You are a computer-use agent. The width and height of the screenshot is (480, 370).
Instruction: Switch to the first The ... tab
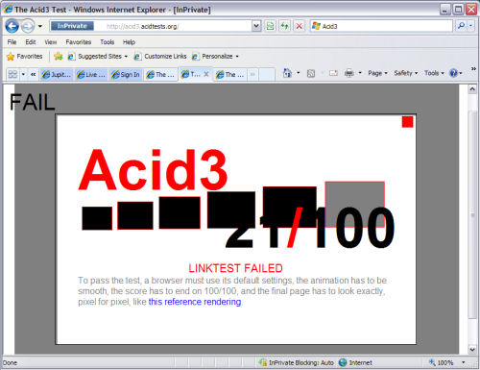[x=160, y=75]
